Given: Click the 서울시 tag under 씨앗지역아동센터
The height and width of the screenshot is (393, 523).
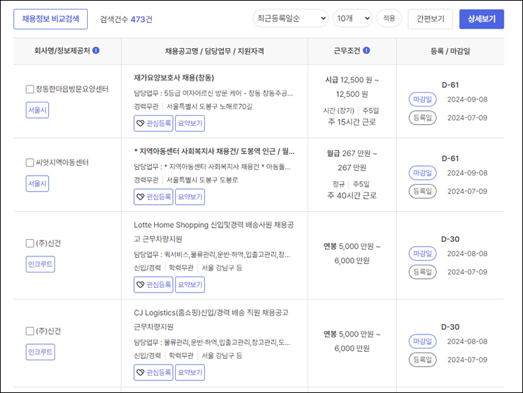Looking at the screenshot, I should [x=38, y=183].
